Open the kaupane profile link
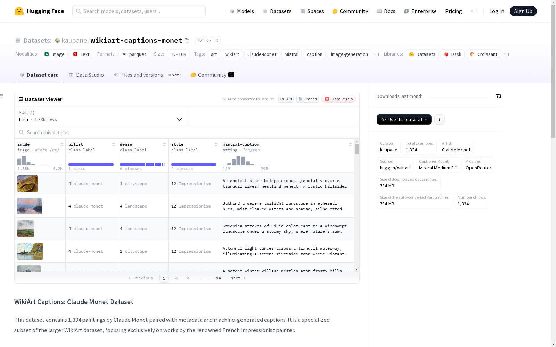Image resolution: width=556 pixels, height=347 pixels. pyautogui.click(x=74, y=40)
